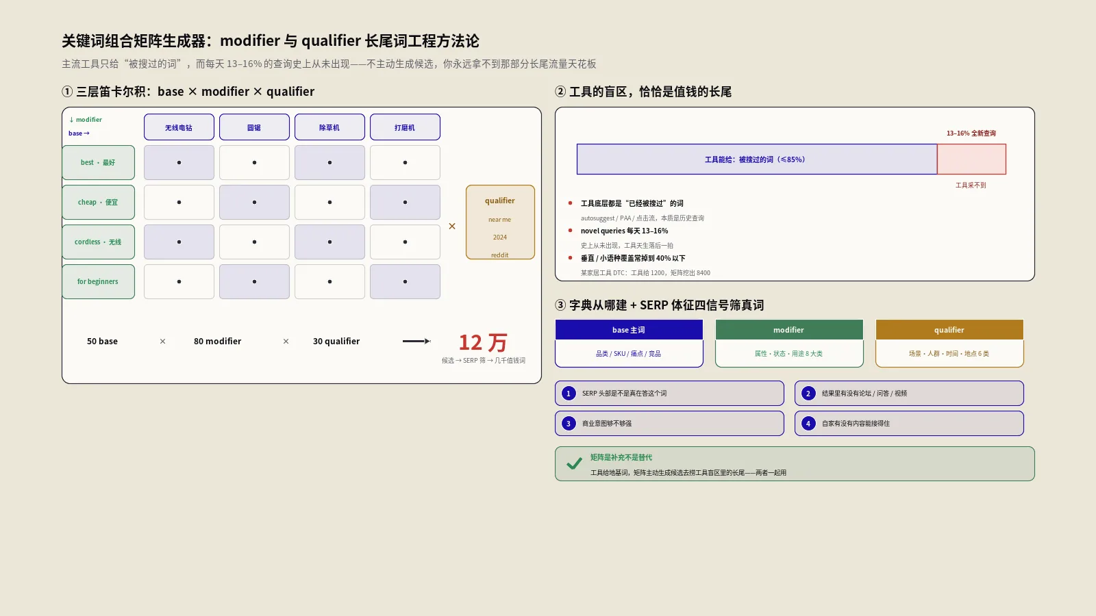Click number badge 1 in SERP signals
1096x616 pixels.
point(569,394)
